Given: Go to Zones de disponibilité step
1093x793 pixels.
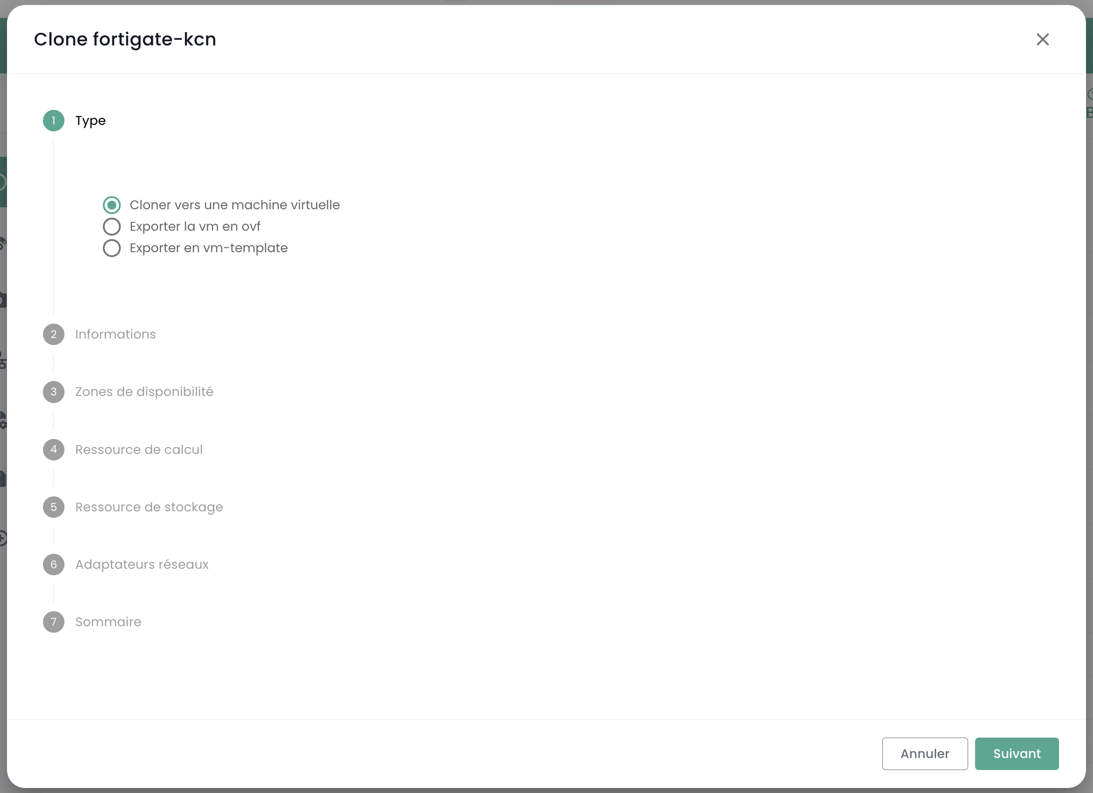Looking at the screenshot, I should [x=144, y=392].
